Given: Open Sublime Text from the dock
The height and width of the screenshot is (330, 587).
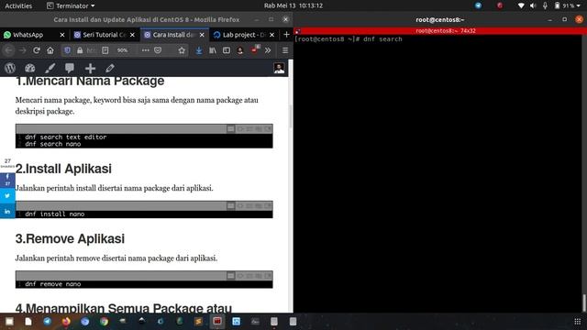Looking at the screenshot, I should 198,321.
